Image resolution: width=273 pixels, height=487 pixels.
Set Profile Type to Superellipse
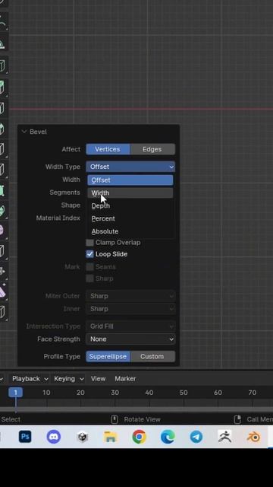(x=108, y=357)
